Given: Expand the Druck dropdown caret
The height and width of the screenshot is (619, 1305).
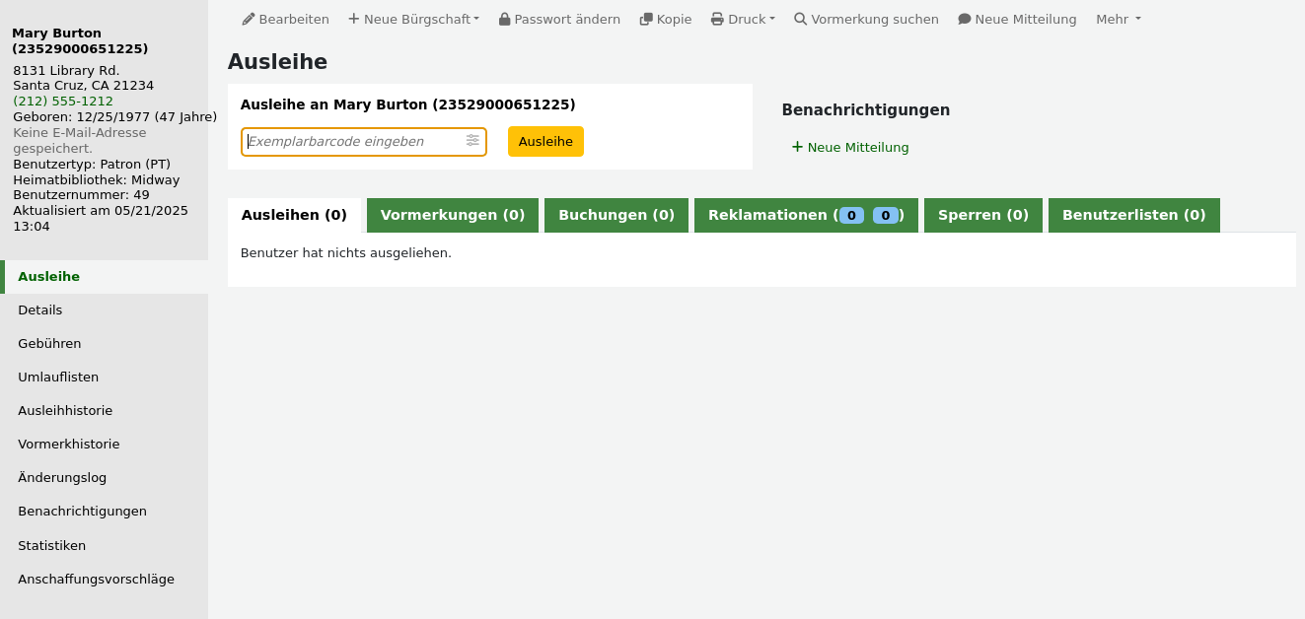Looking at the screenshot, I should tap(772, 19).
